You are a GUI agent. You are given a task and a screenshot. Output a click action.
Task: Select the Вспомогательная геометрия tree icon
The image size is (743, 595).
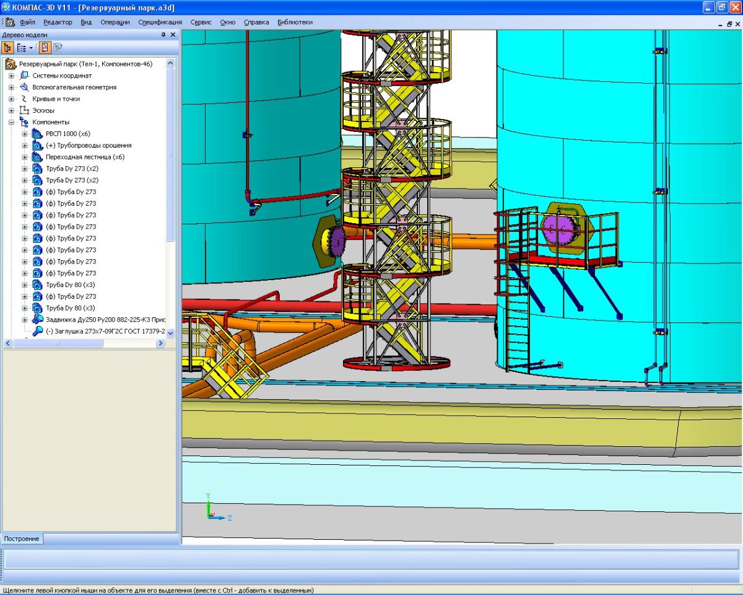[x=25, y=87]
